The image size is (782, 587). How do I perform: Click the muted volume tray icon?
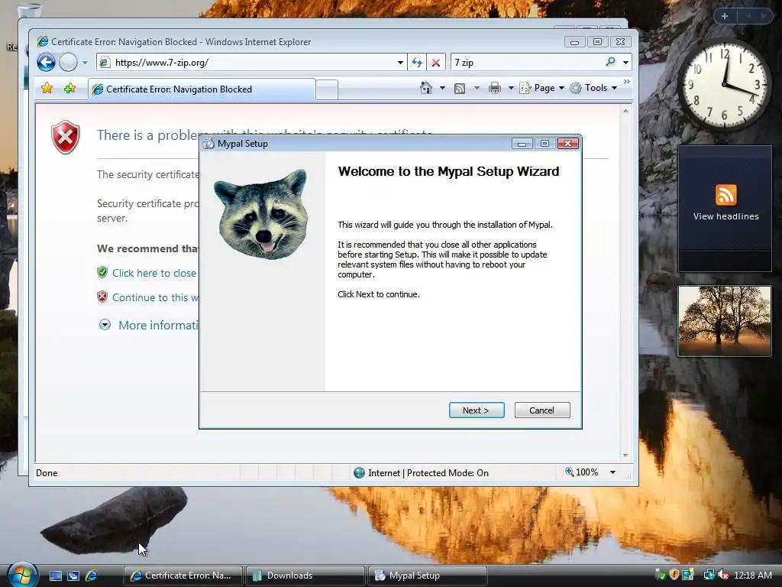pyautogui.click(x=722, y=575)
